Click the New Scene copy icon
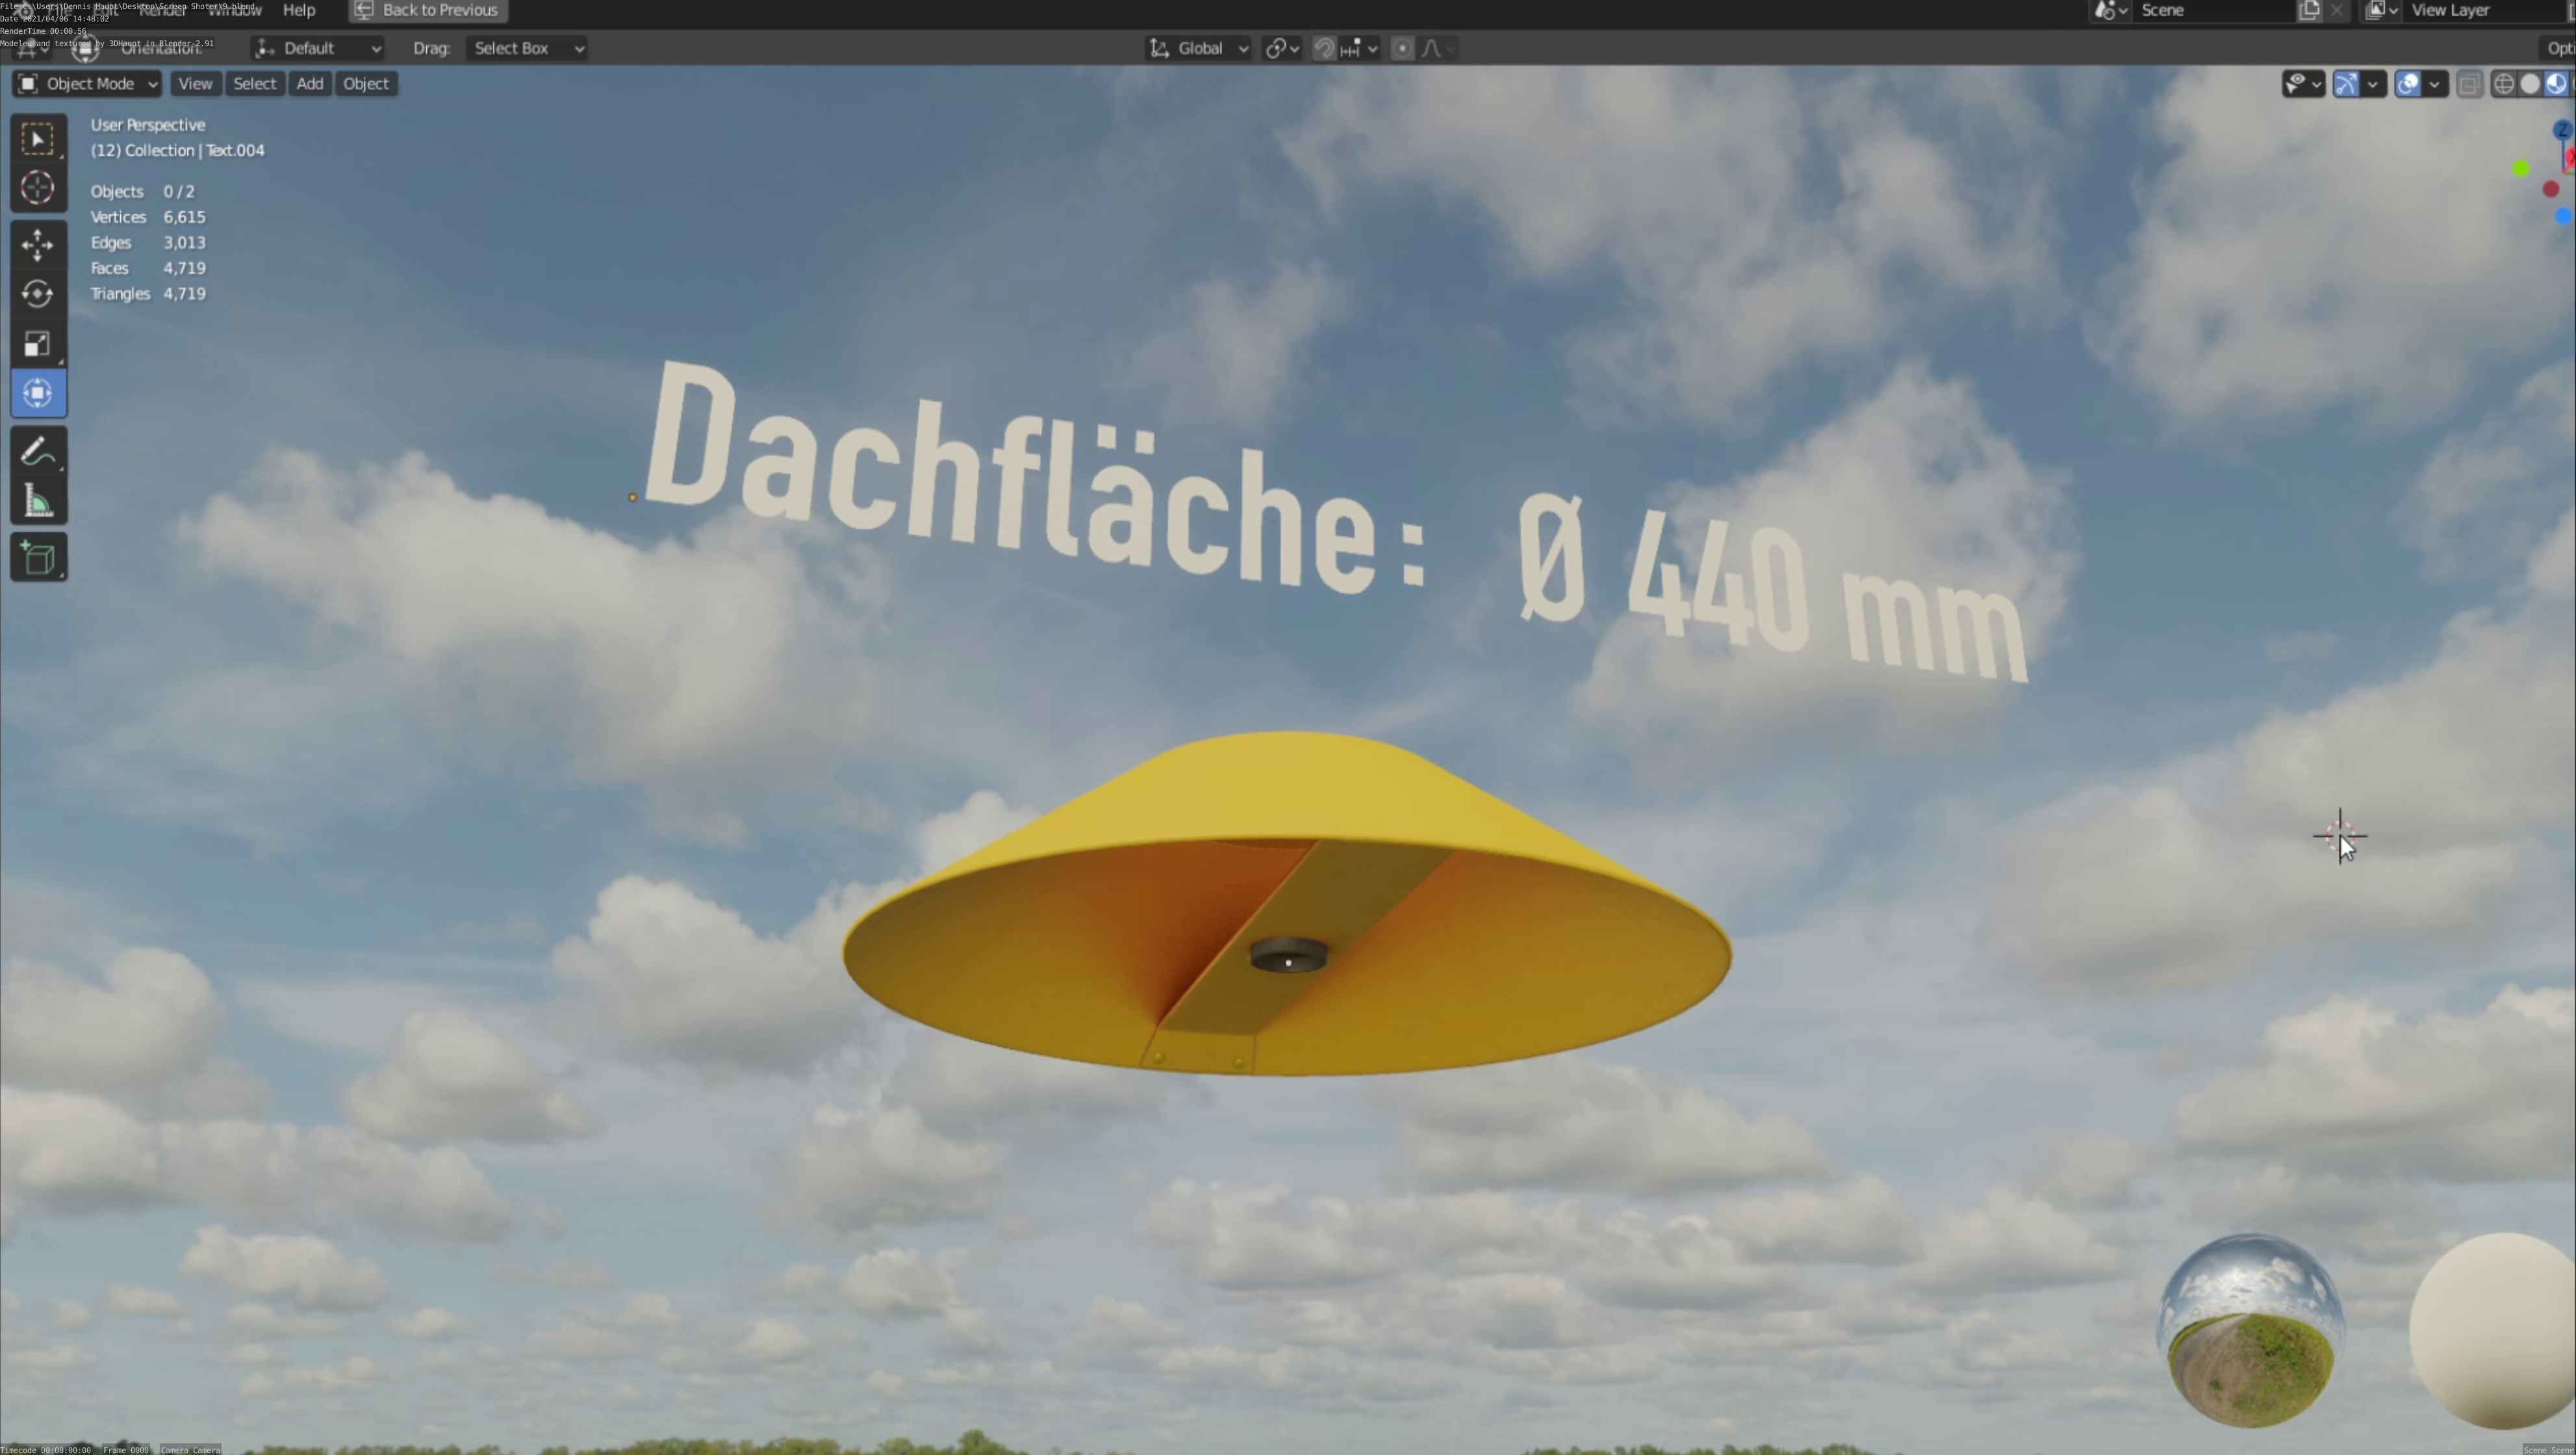2576x1455 pixels. 2309,10
